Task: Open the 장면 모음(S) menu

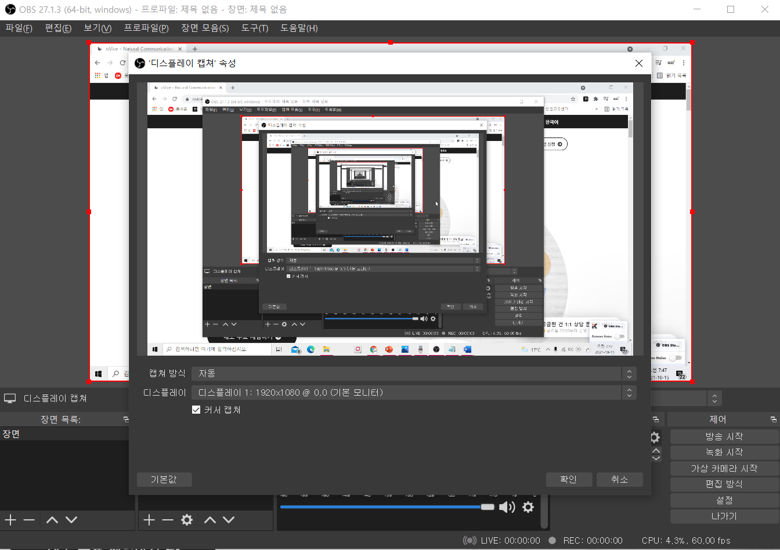Action: click(205, 28)
